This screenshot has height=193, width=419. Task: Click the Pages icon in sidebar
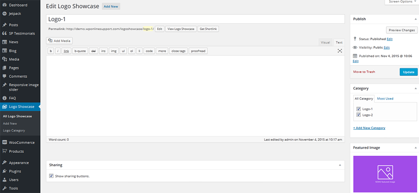click(4, 68)
